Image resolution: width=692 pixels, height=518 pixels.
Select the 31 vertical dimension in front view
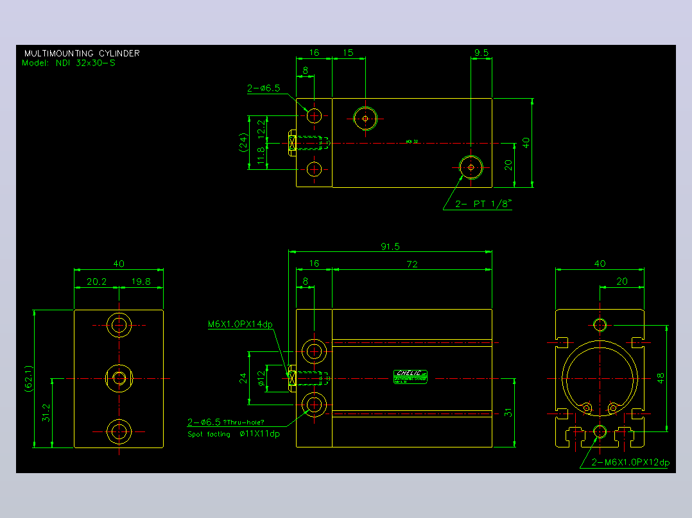pos(508,413)
